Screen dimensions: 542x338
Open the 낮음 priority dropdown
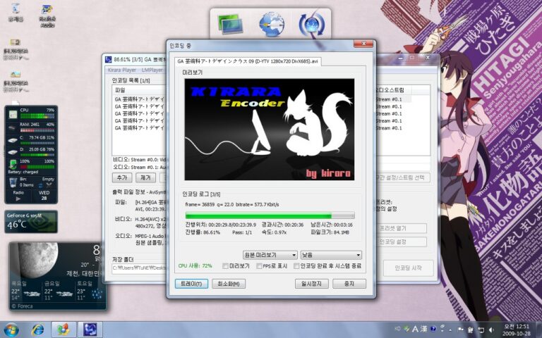click(331, 255)
